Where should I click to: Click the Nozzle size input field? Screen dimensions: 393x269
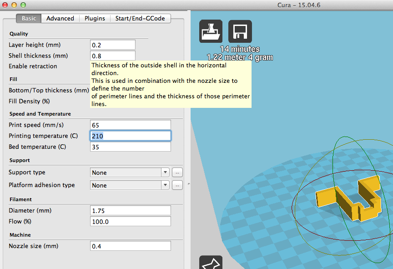pos(131,246)
